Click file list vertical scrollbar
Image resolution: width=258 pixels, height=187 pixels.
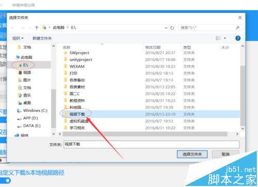click(243, 95)
